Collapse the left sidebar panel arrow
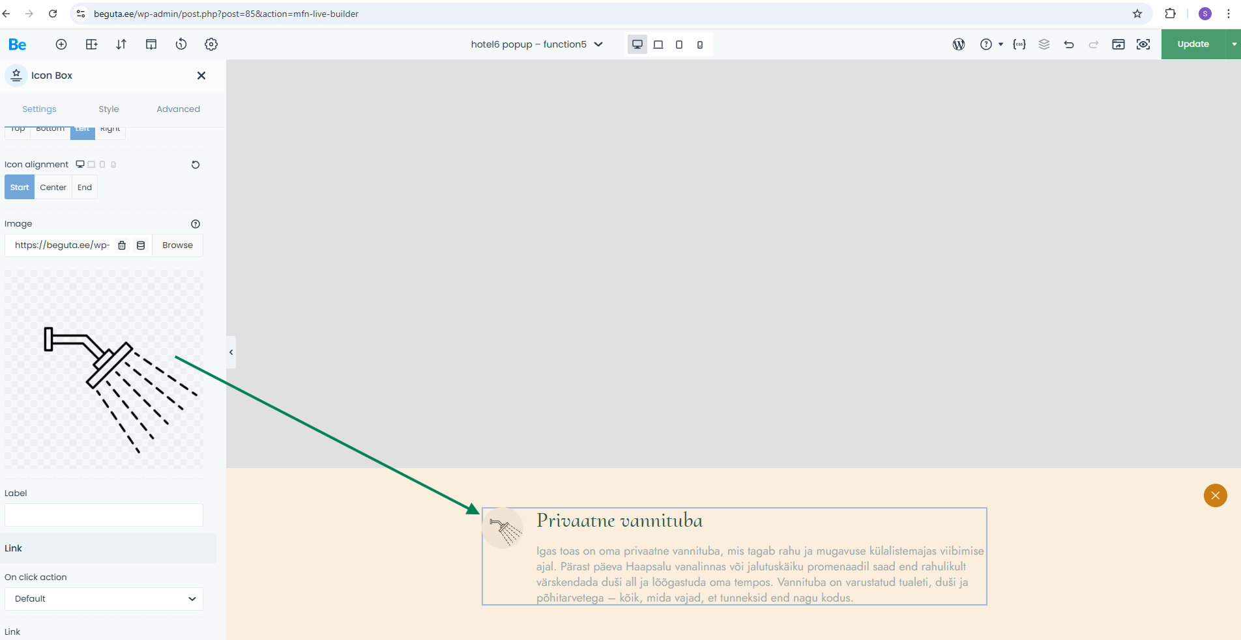Screen dimensions: 1241x640 coord(231,352)
